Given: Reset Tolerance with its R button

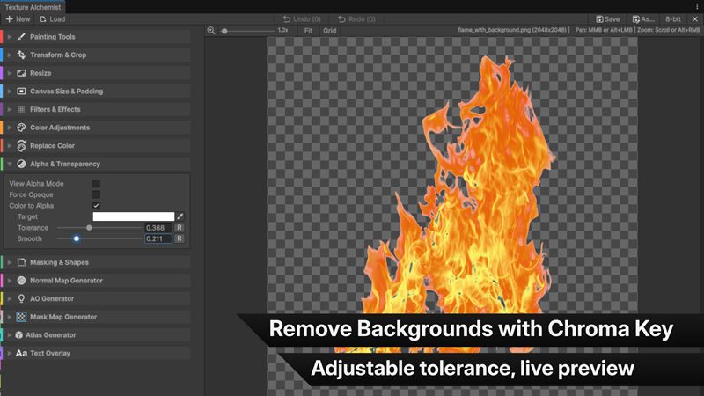Looking at the screenshot, I should click(x=180, y=228).
